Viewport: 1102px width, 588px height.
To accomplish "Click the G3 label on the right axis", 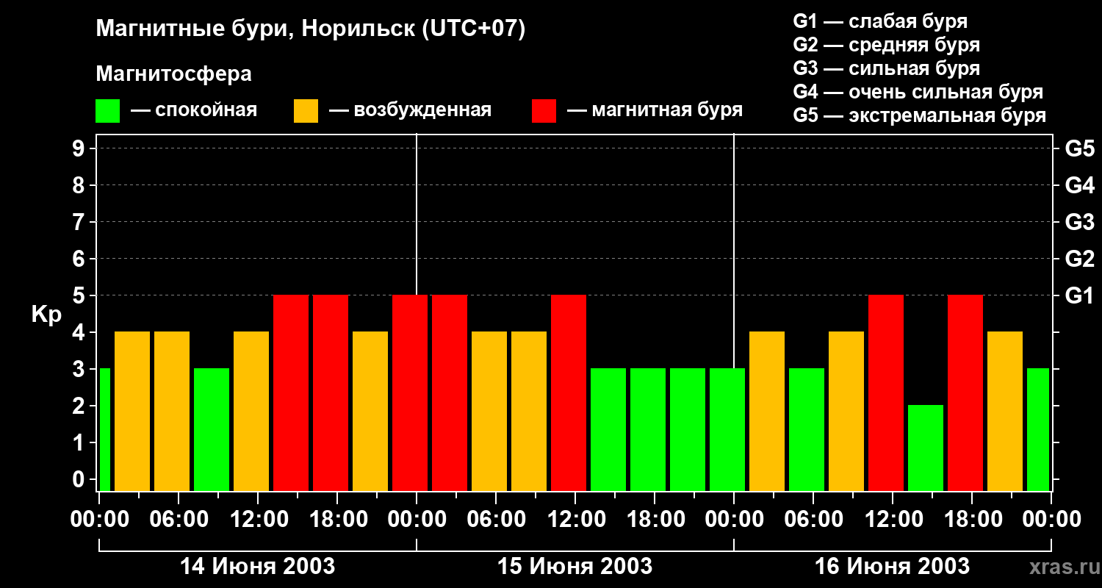I will (x=1079, y=222).
